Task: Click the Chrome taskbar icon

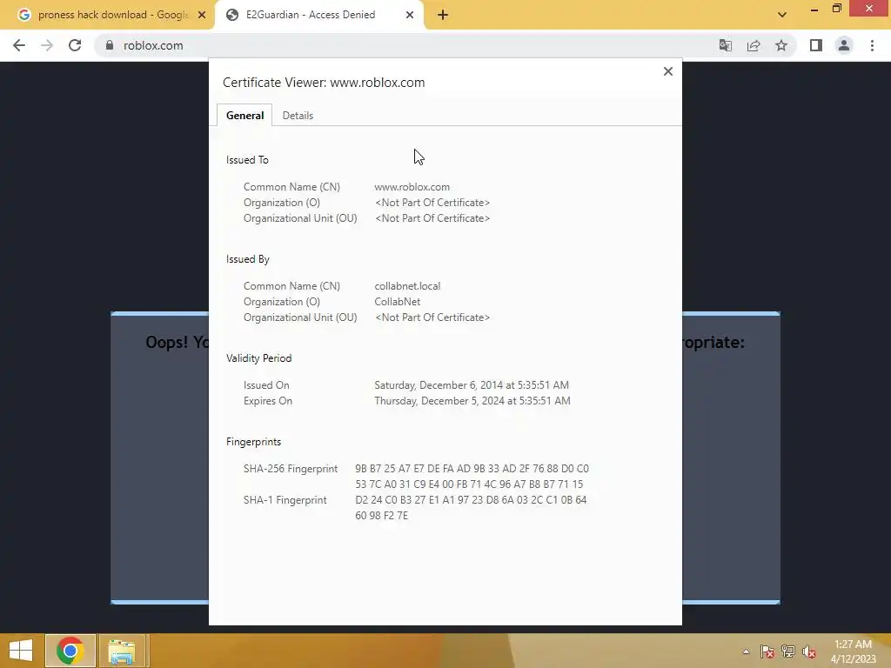Action: 70,651
